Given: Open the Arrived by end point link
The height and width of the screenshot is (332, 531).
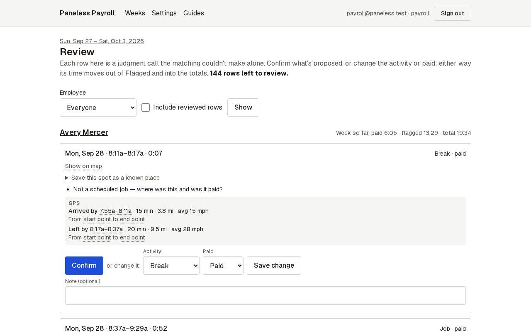Looking at the screenshot, I should pos(132,219).
